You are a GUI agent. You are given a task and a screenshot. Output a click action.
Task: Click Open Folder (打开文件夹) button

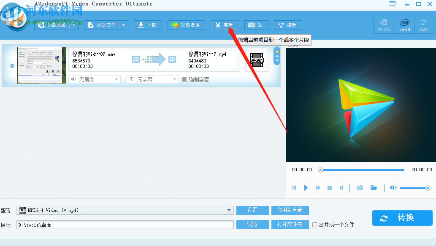point(290,224)
